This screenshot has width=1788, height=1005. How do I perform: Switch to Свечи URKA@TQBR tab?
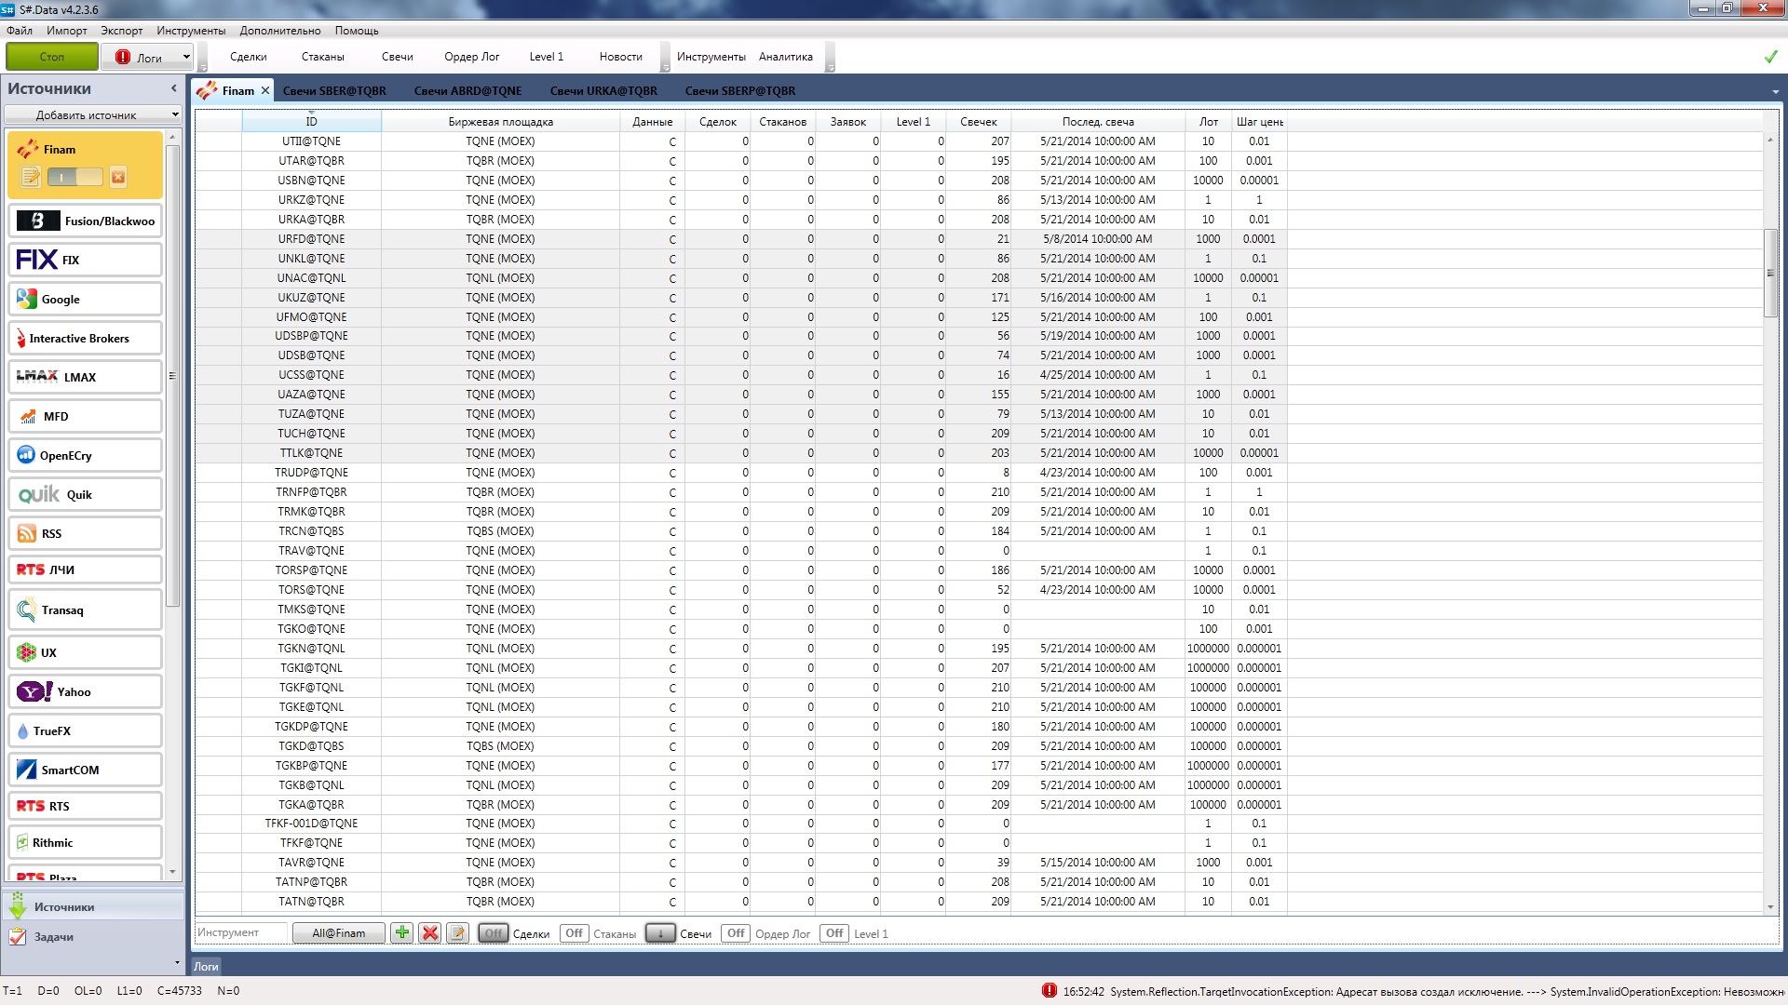coord(603,91)
